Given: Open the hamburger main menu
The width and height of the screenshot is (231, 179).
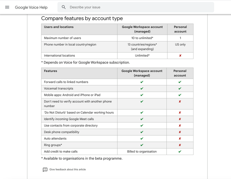Looking at the screenshot, I should click(7, 7).
